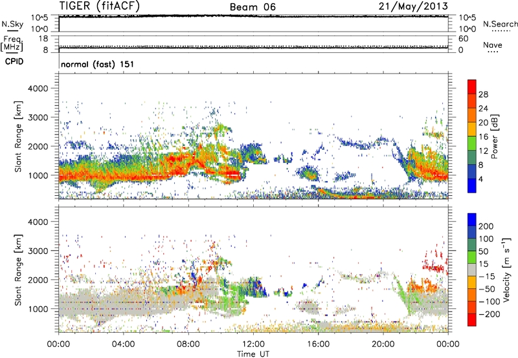Click the 4000 tick on power panel axis
The width and height of the screenshot is (518, 358).
(38, 89)
